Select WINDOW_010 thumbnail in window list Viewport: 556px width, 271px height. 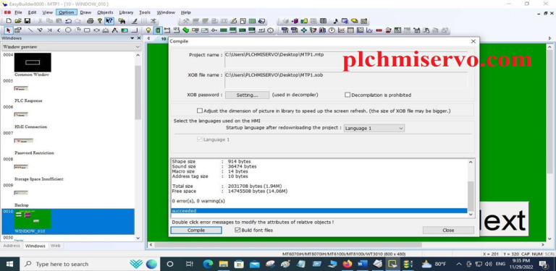33,219
